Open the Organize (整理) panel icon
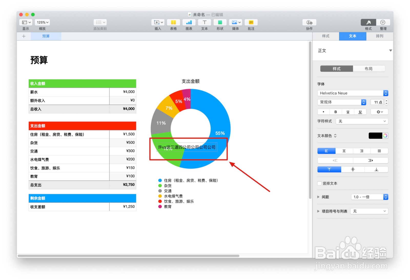This screenshot has width=410, height=280. tap(383, 22)
